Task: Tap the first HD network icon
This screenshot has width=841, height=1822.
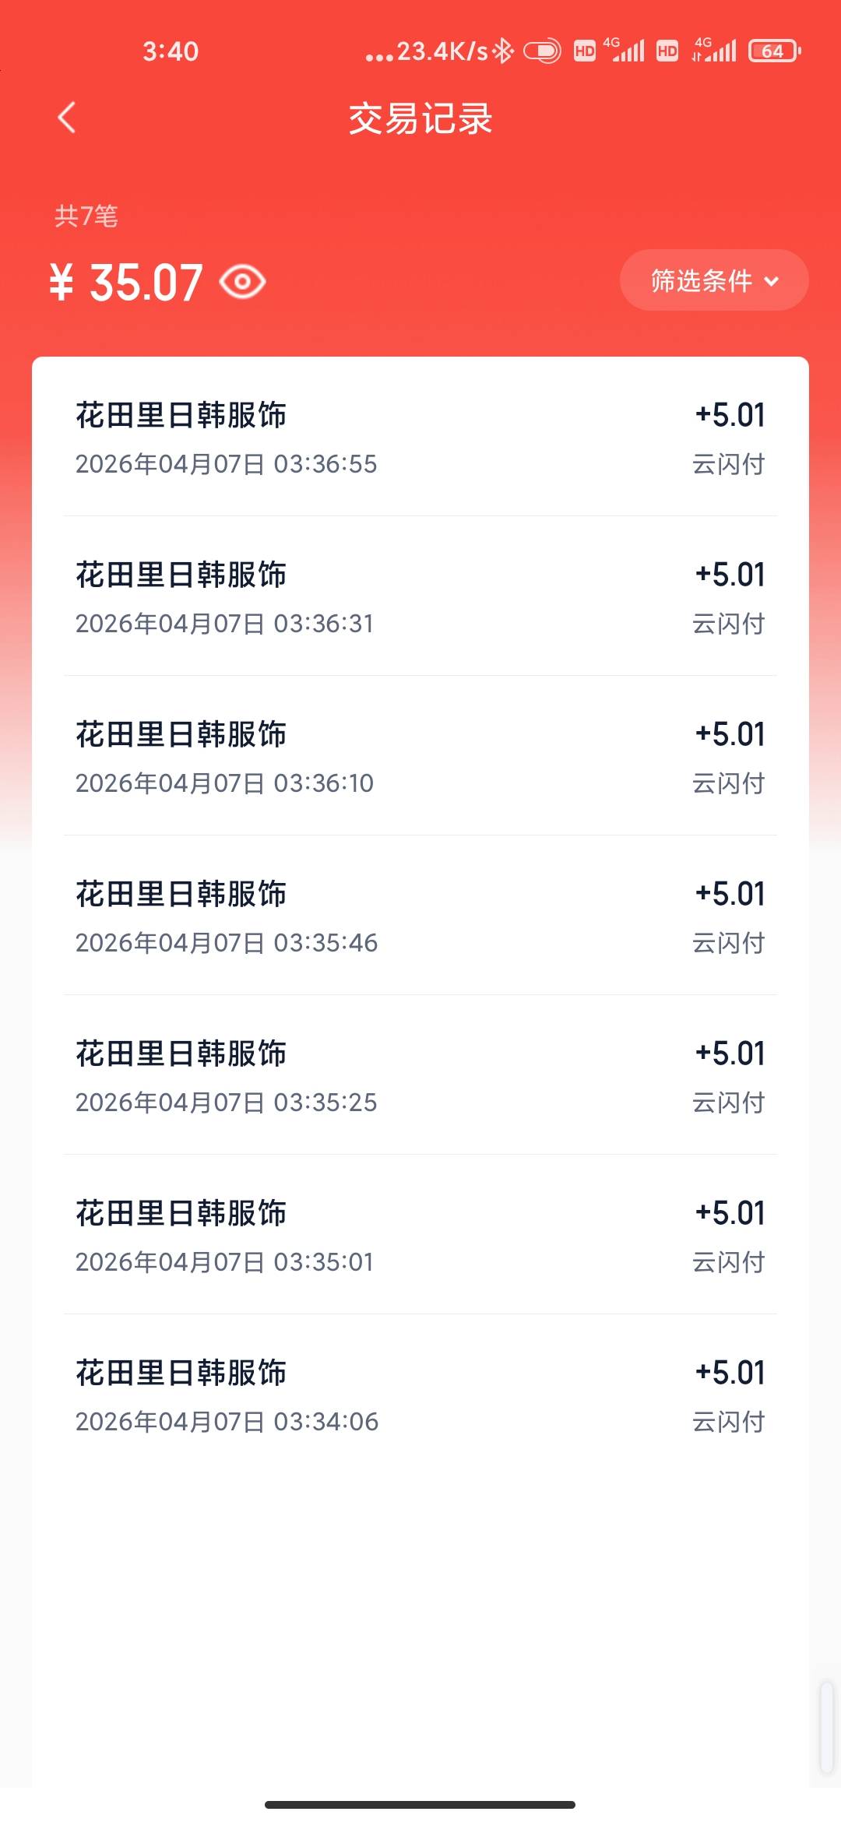Action: click(x=584, y=51)
